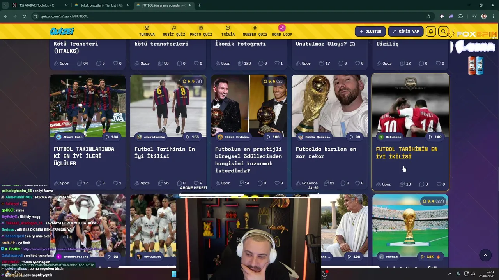Click the Eğlence category on rekor card
Viewport: 499px width, 280px height.
[307, 183]
